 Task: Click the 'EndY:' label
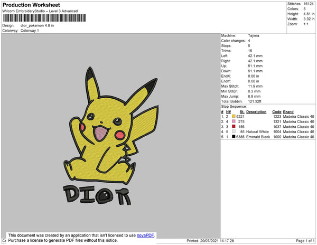(226, 81)
